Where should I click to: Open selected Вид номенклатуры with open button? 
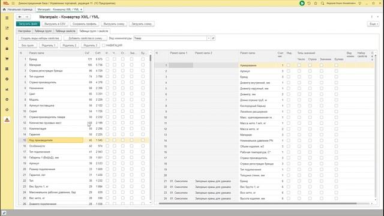[214, 38]
